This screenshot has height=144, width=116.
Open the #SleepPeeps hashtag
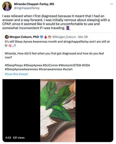tap(14, 65)
